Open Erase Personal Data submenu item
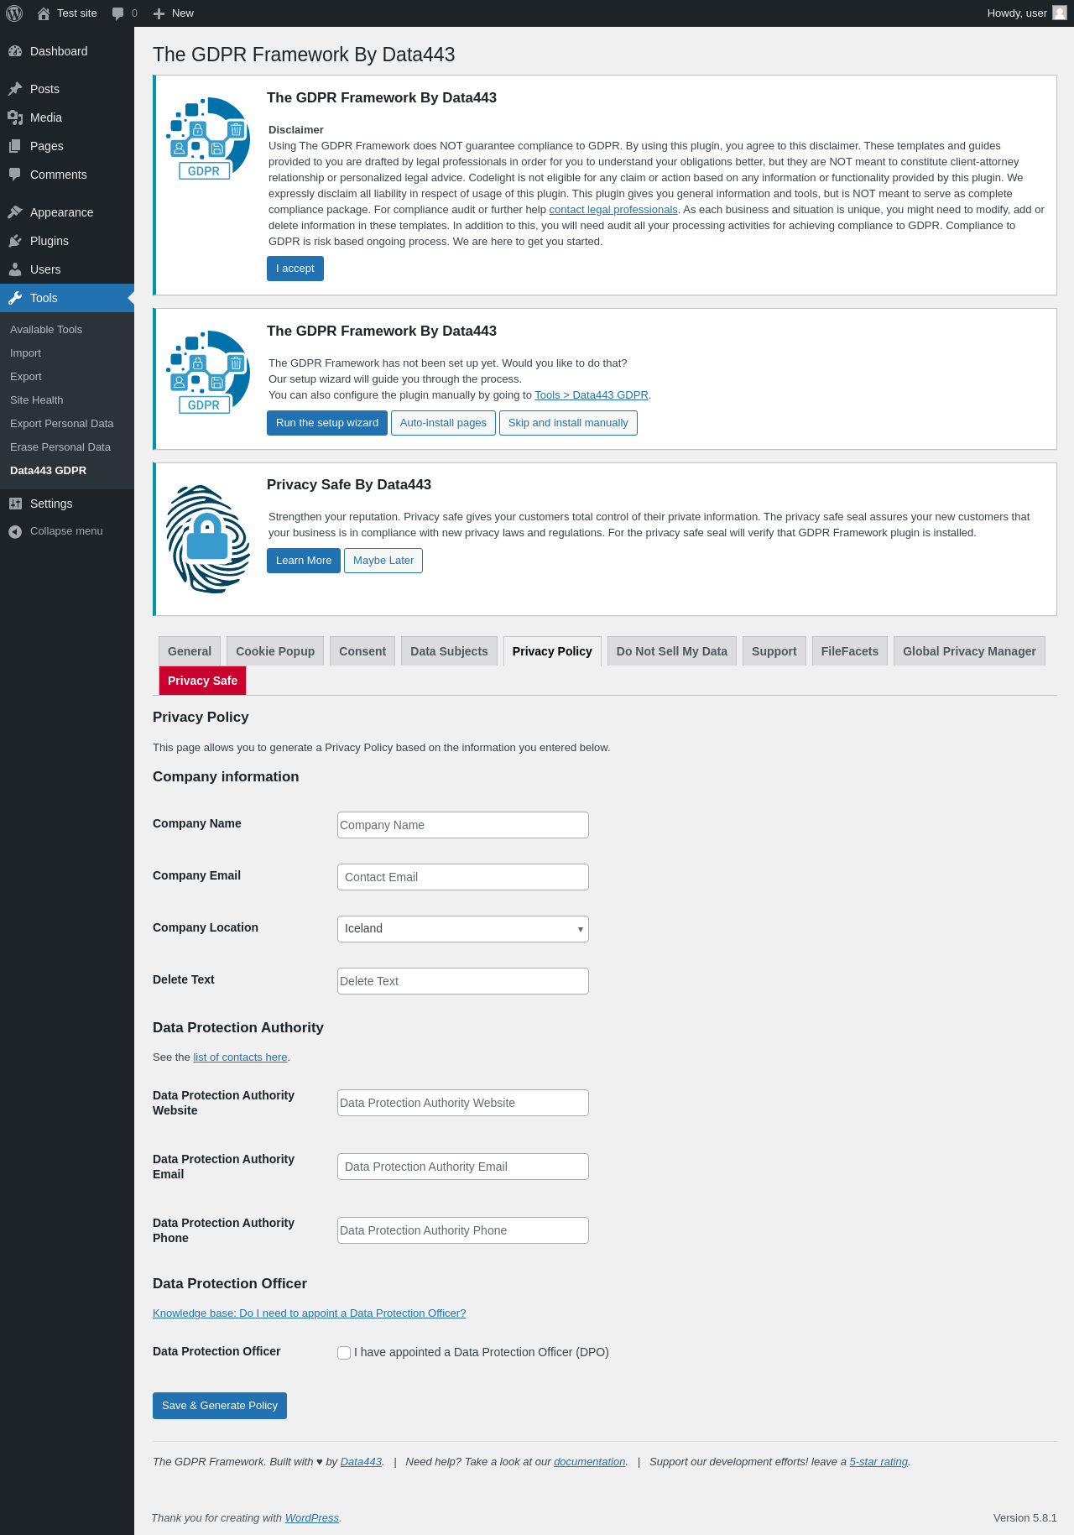Viewport: 1074px width, 1535px height. coord(60,447)
